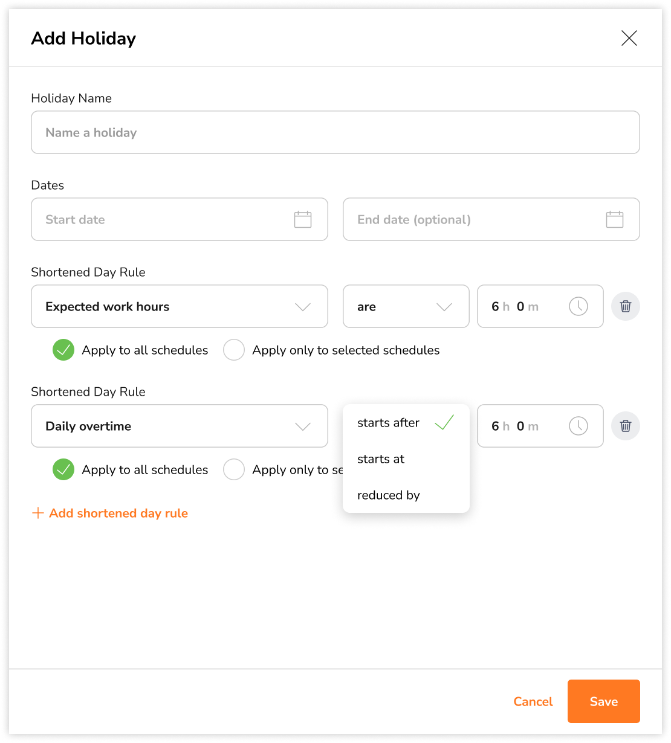The height and width of the screenshot is (743, 671).
Task: Open the Start date calendar picker
Action: point(302,219)
